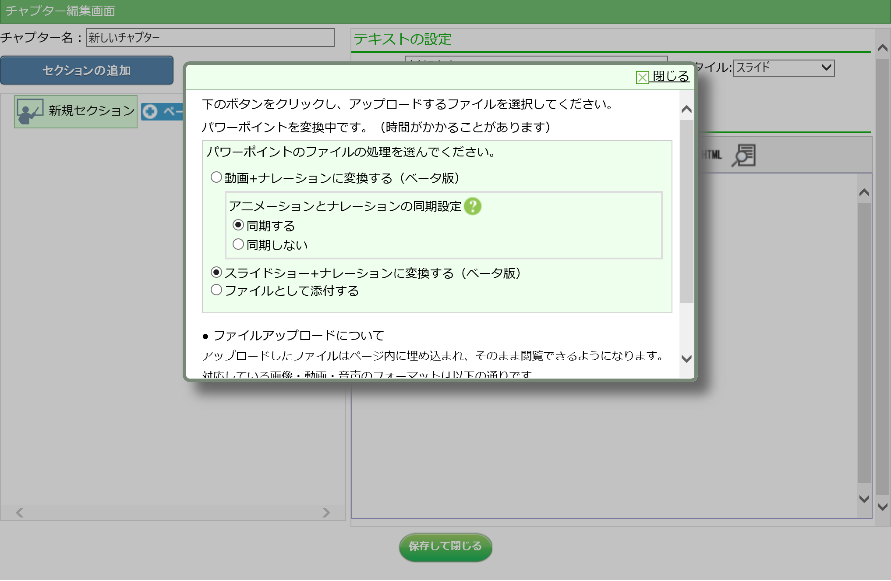Click the green help question mark icon

click(x=473, y=206)
